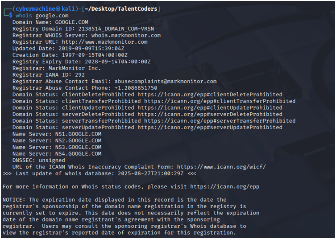Open the serverDeleteProhibited ICANN URL
This screenshot has width=336, height=239.
pyautogui.click(x=210, y=114)
